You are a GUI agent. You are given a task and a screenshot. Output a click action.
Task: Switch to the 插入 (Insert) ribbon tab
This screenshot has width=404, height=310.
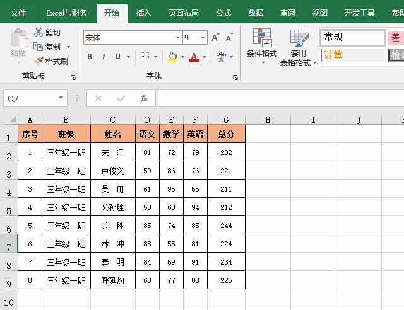pos(143,13)
